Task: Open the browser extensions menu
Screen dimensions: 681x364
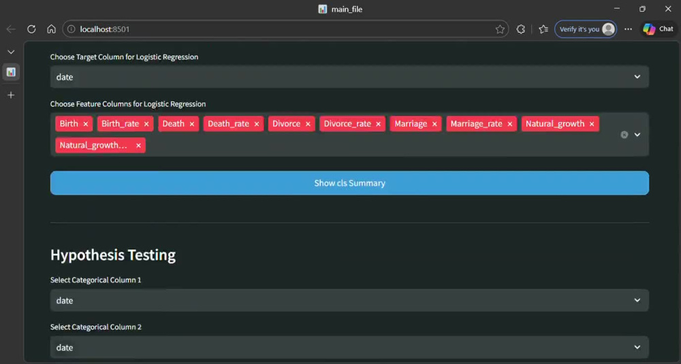Action: (520, 29)
